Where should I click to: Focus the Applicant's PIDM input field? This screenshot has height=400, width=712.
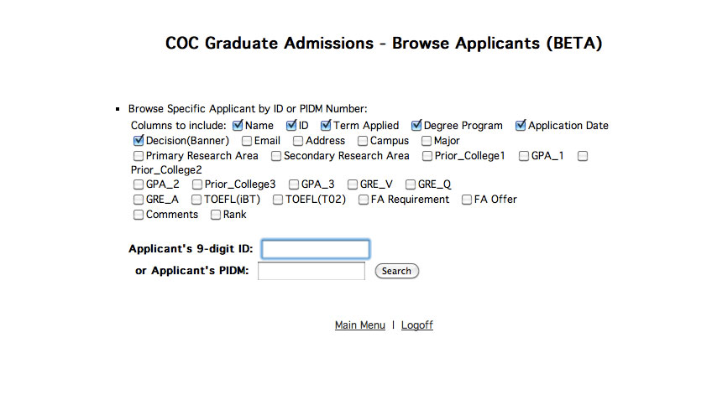tap(311, 271)
